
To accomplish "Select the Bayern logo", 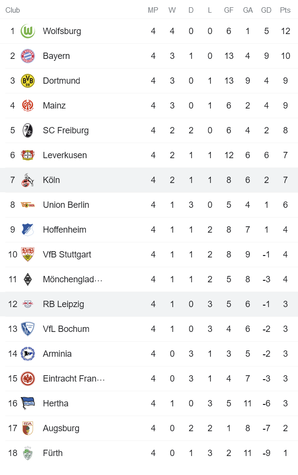I will point(28,55).
